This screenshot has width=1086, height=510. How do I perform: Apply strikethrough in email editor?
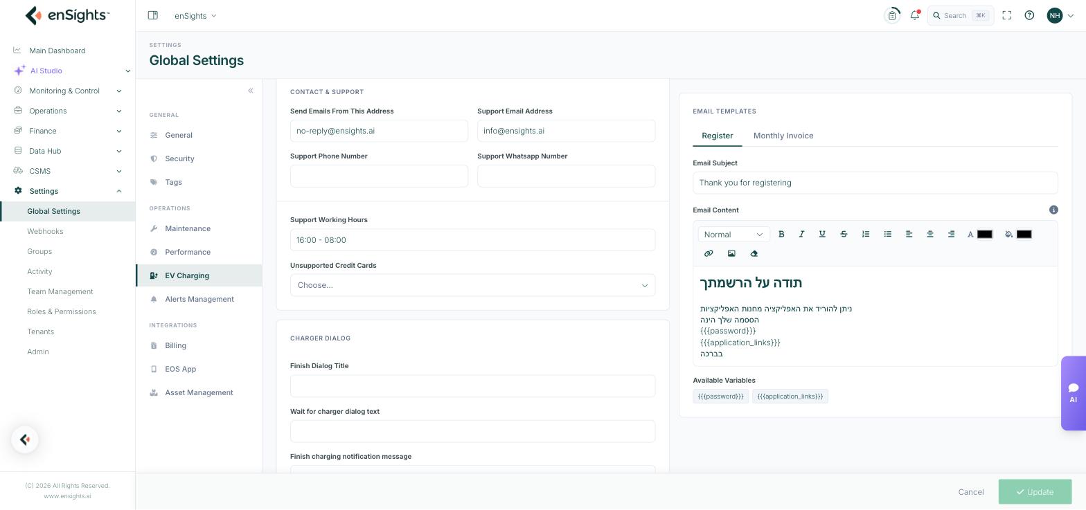(x=844, y=235)
